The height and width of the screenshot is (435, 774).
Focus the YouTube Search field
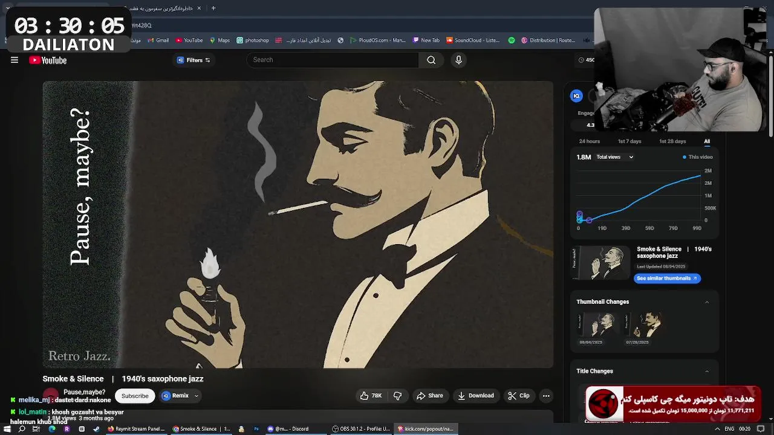(333, 60)
